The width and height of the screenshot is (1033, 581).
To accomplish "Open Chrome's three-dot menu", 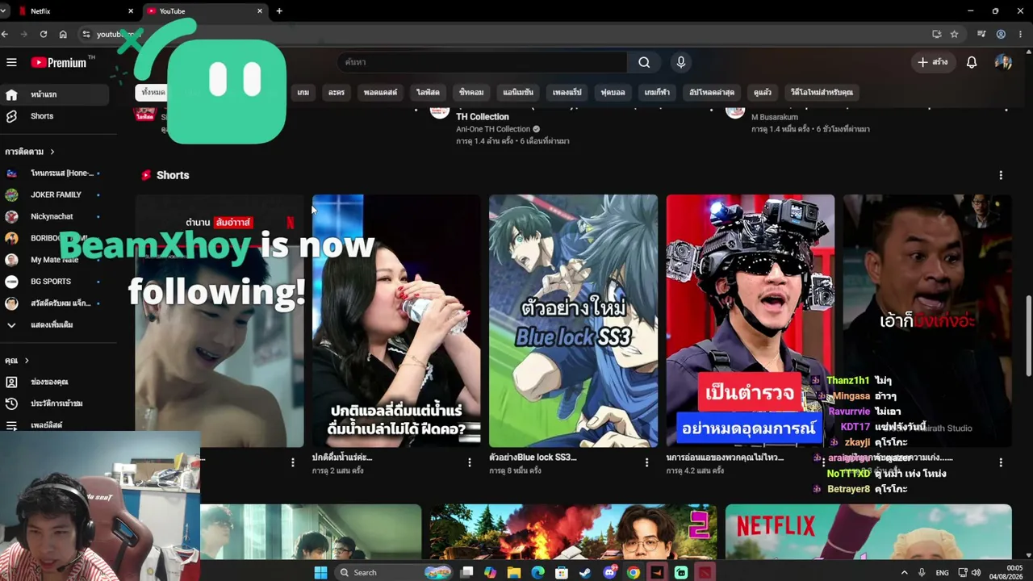I will [x=1021, y=34].
